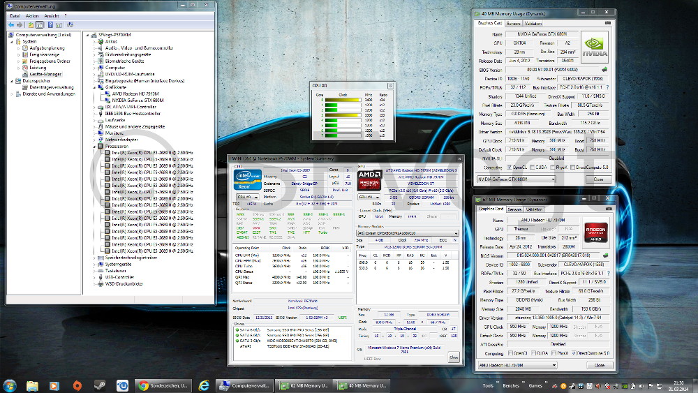Click Bus Interface question mark in NVIDIA GPU-Z
The height and width of the screenshot is (393, 698).
point(607,87)
